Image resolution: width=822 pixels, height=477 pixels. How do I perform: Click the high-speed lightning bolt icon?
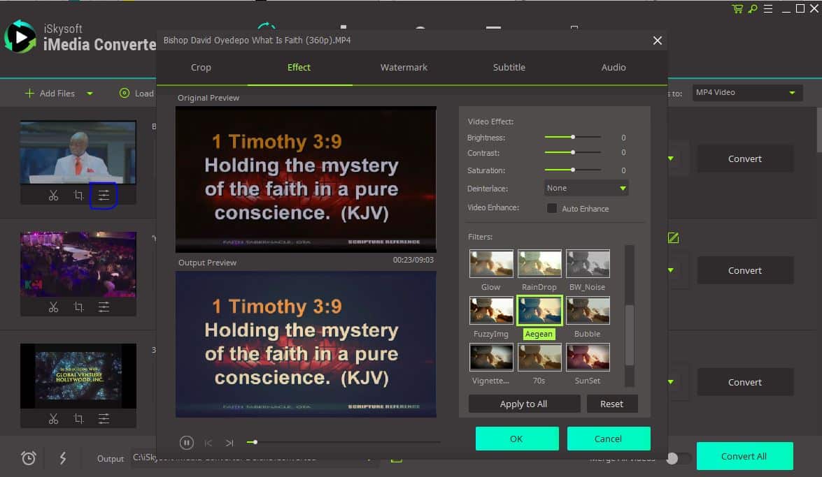(63, 458)
